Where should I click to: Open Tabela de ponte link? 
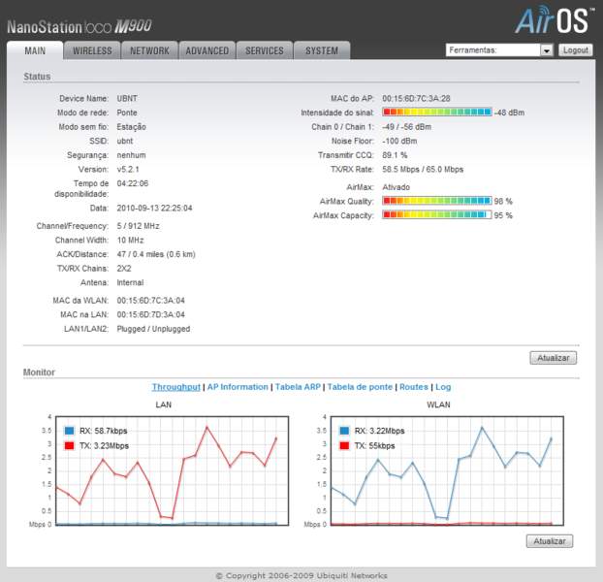[x=360, y=387]
